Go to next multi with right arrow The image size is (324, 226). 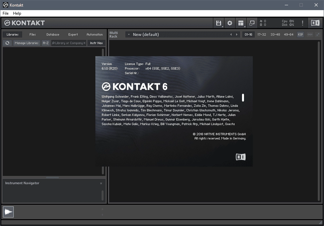pos(237,35)
